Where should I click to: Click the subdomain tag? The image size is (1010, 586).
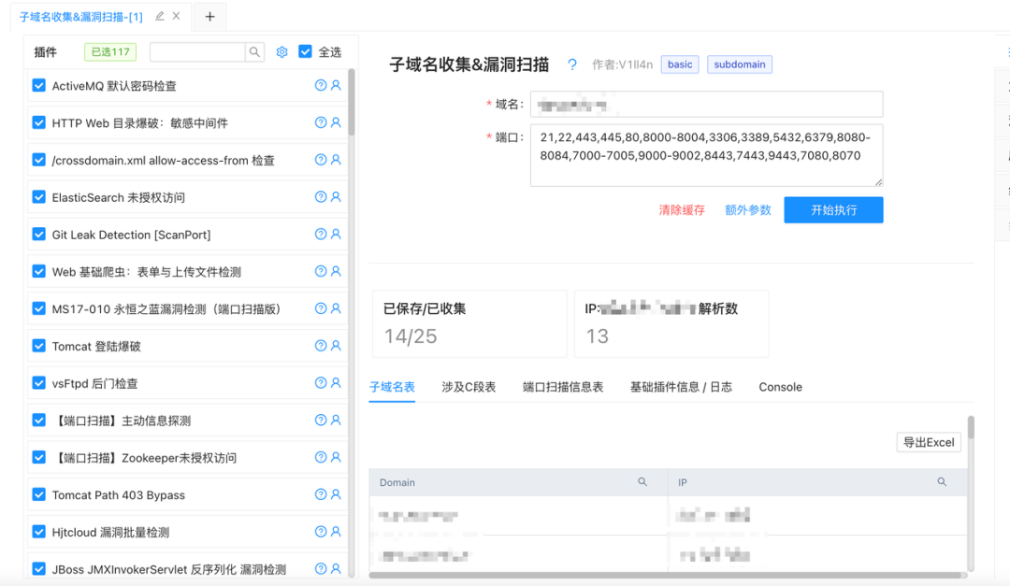[740, 64]
